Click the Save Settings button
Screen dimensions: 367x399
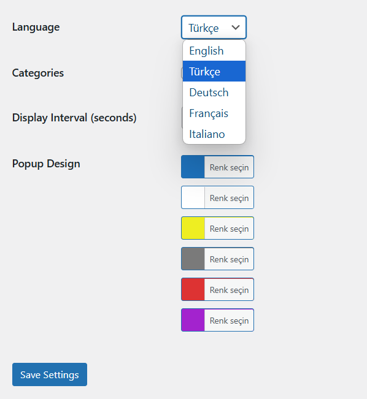[x=50, y=374]
